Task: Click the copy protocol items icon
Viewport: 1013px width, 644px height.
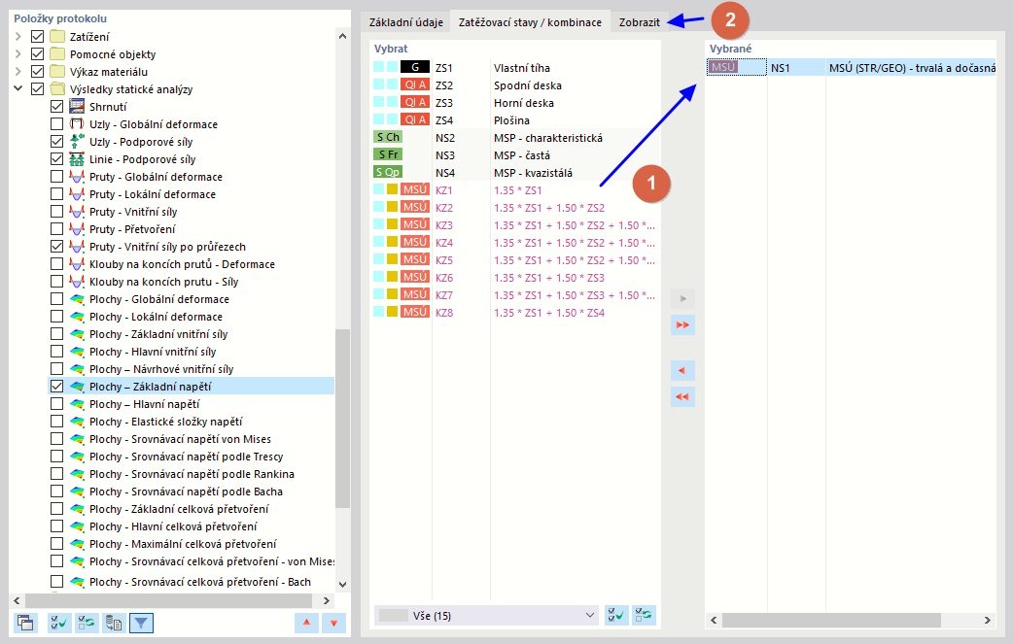Action: pos(26,623)
